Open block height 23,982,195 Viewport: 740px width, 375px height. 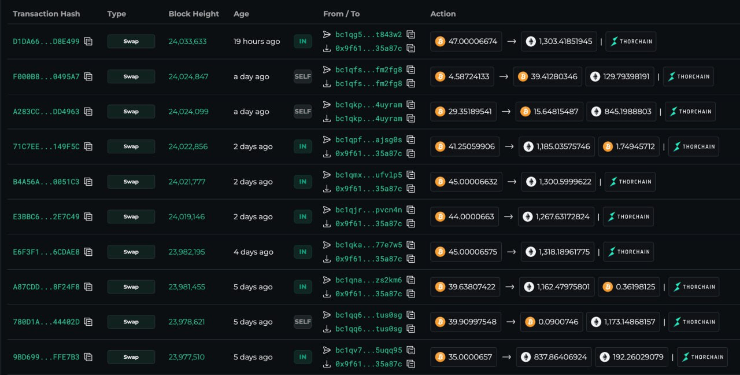pyautogui.click(x=187, y=252)
